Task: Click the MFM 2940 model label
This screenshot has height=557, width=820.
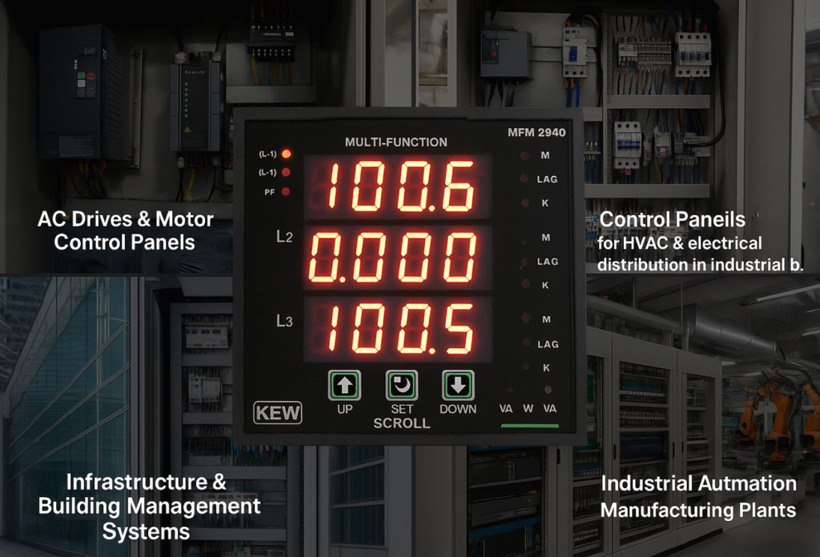Action: point(537,133)
